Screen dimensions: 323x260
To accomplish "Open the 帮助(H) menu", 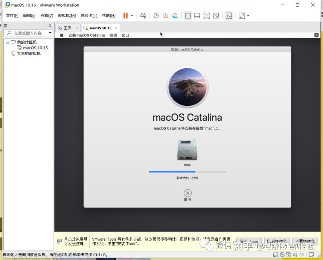I will (109, 16).
